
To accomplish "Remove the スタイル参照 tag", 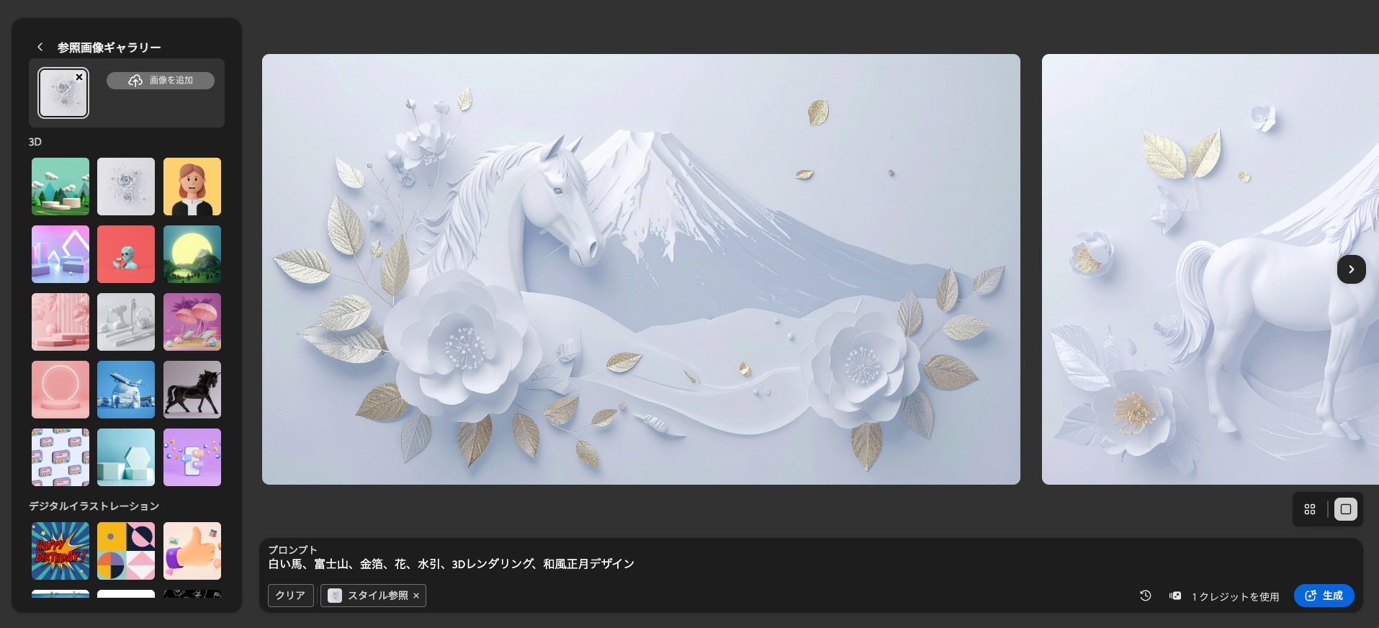I will 416,596.
